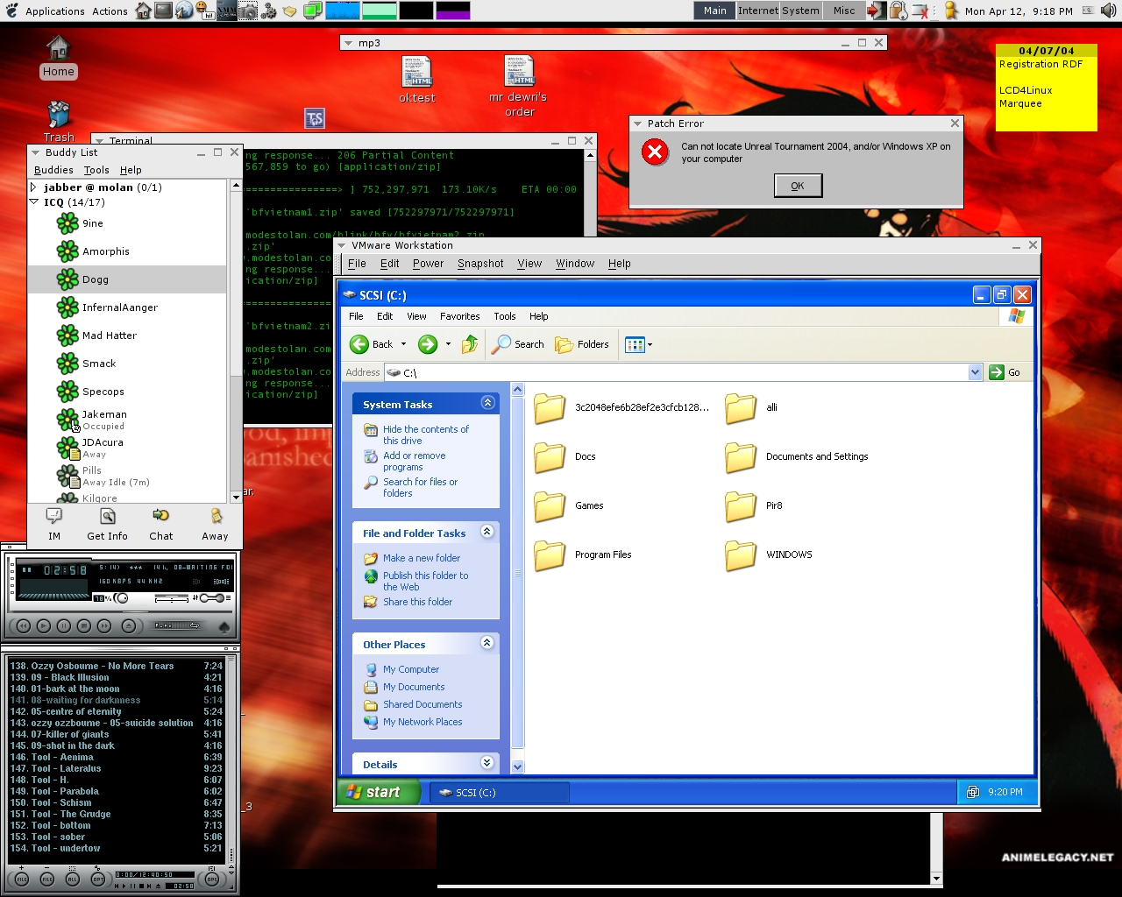This screenshot has height=897, width=1122.
Task: Open the Favorites menu in Explorer
Action: tap(460, 316)
